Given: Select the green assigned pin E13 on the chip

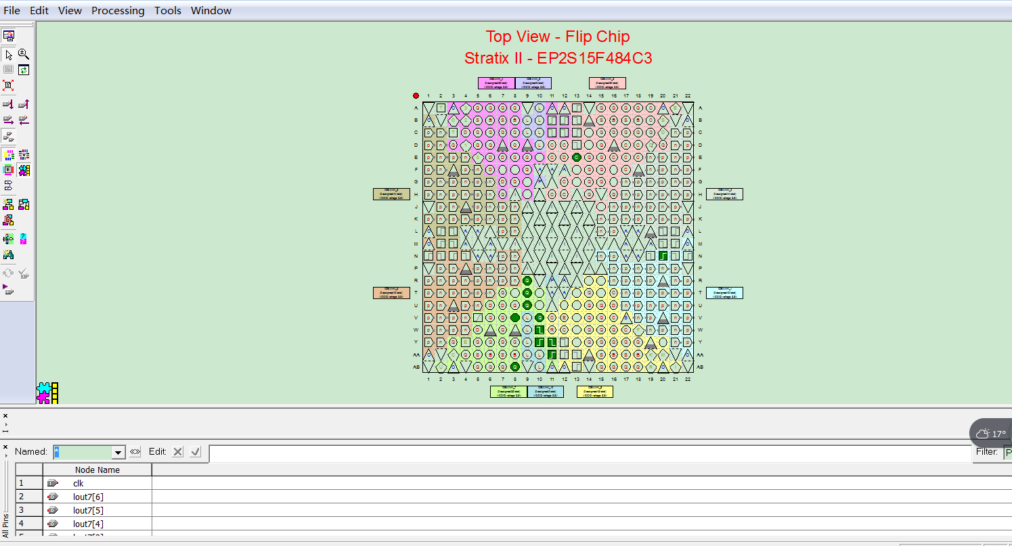Looking at the screenshot, I should [x=577, y=157].
